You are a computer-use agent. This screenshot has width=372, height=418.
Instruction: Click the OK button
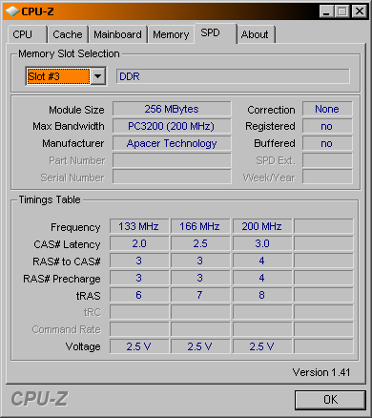tap(330, 400)
